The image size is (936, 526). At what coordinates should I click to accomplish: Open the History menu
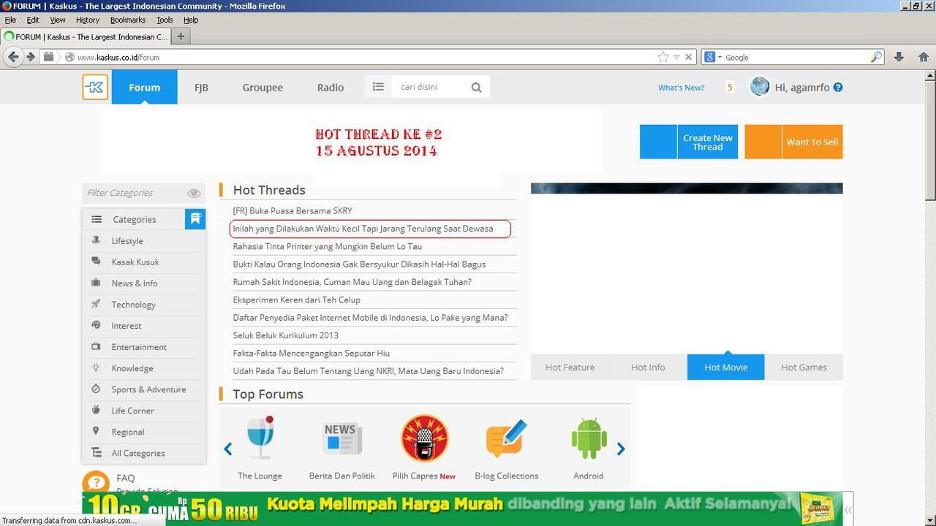coord(88,20)
